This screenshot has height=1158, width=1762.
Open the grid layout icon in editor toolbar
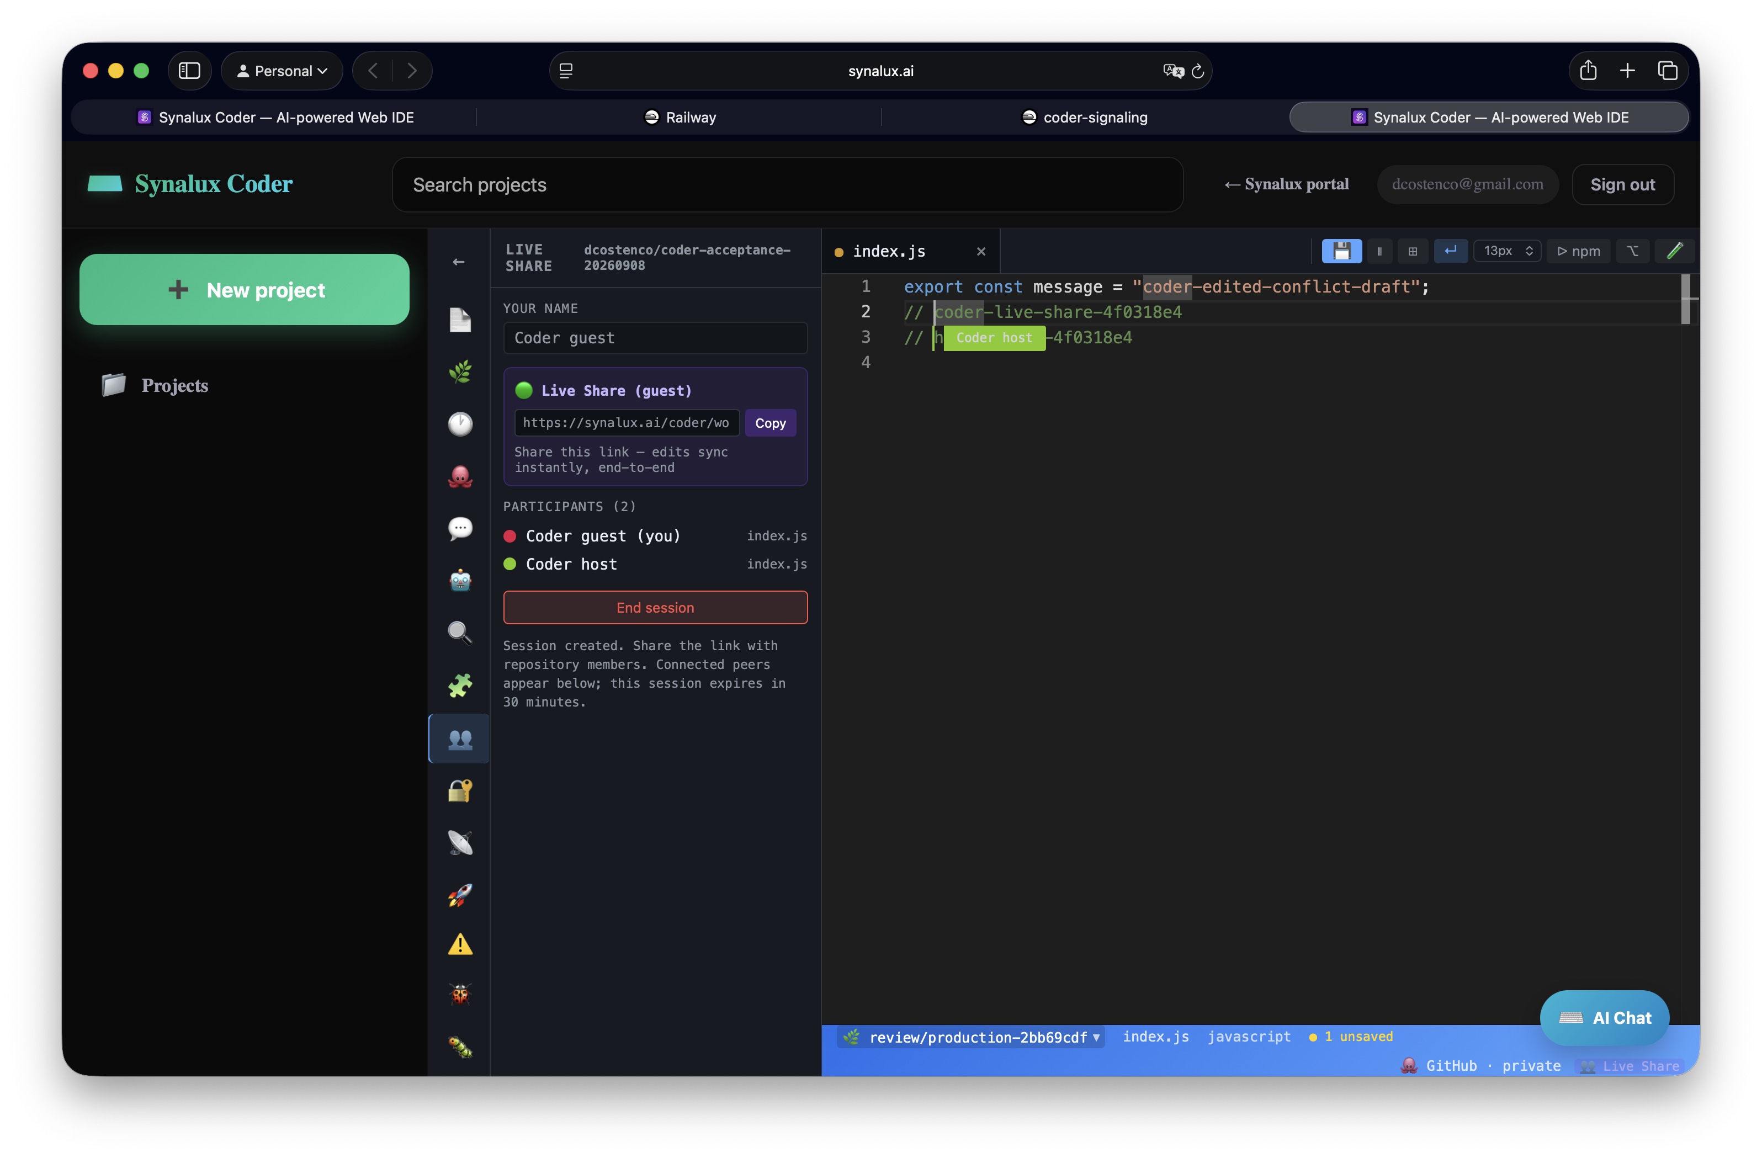pos(1413,251)
